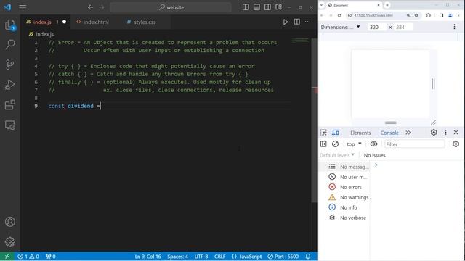Open Customize Layout options
Image resolution: width=465 pixels, height=261 pixels.
[x=278, y=7]
